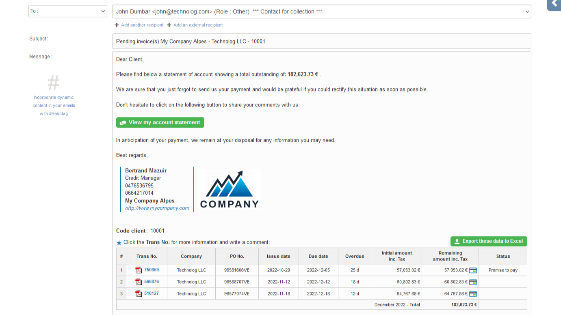Open transaction number 510127 link

tap(152, 293)
